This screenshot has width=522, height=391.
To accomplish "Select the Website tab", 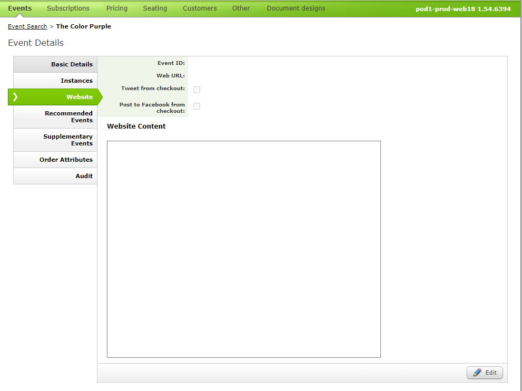I will point(55,97).
